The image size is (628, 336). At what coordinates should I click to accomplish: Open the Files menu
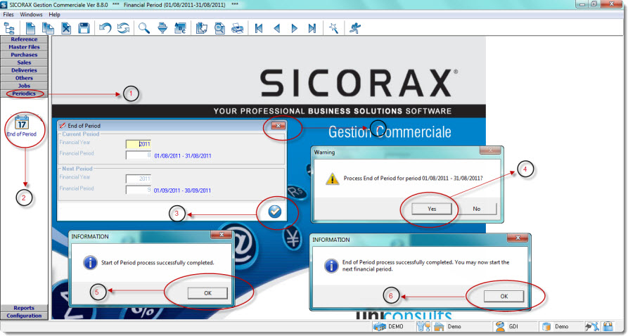pyautogui.click(x=8, y=14)
